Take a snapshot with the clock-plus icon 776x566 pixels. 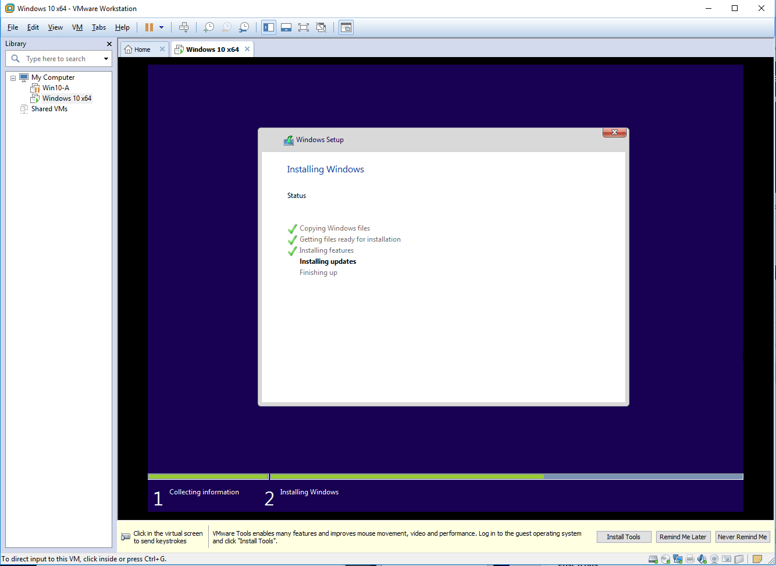click(x=209, y=27)
